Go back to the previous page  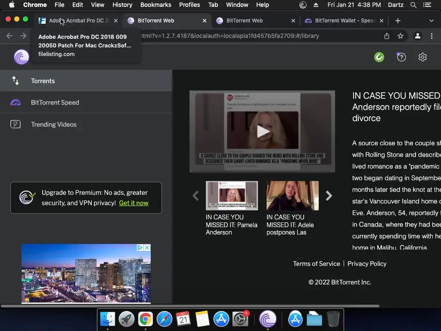tap(9, 36)
